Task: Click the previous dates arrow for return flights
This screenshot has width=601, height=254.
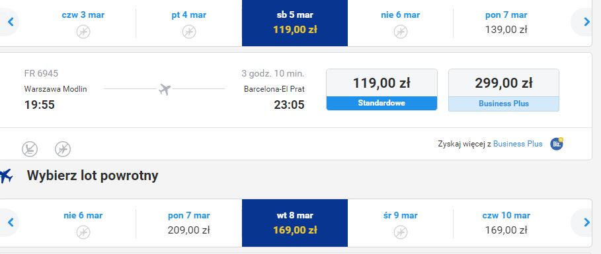Action: point(11,222)
